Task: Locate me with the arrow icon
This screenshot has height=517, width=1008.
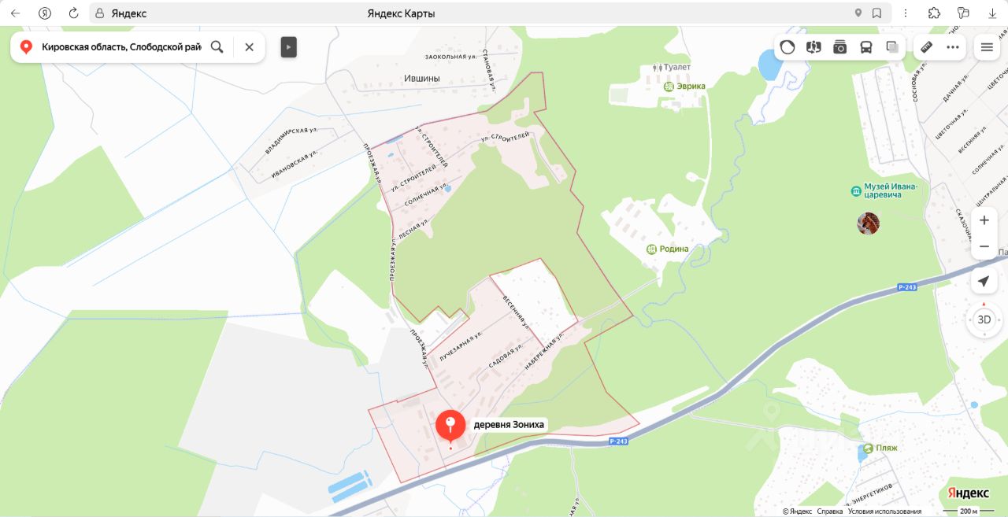Action: click(x=984, y=281)
